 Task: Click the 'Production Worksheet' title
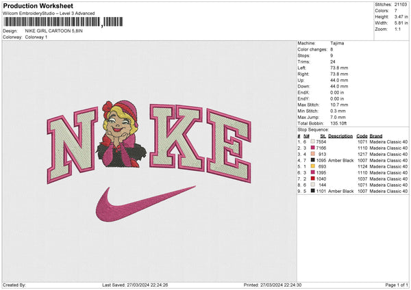pyautogui.click(x=38, y=5)
